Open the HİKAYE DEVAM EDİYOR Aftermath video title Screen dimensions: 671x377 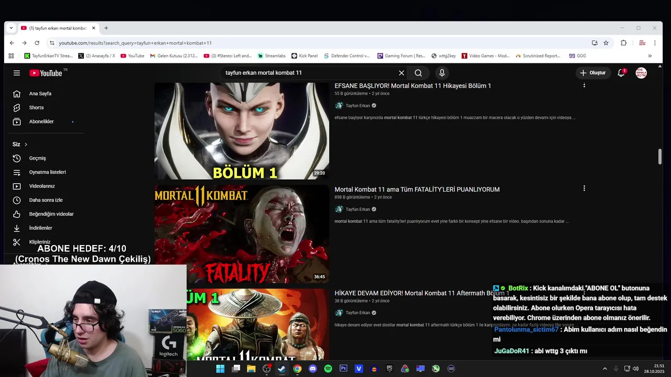pyautogui.click(x=421, y=293)
